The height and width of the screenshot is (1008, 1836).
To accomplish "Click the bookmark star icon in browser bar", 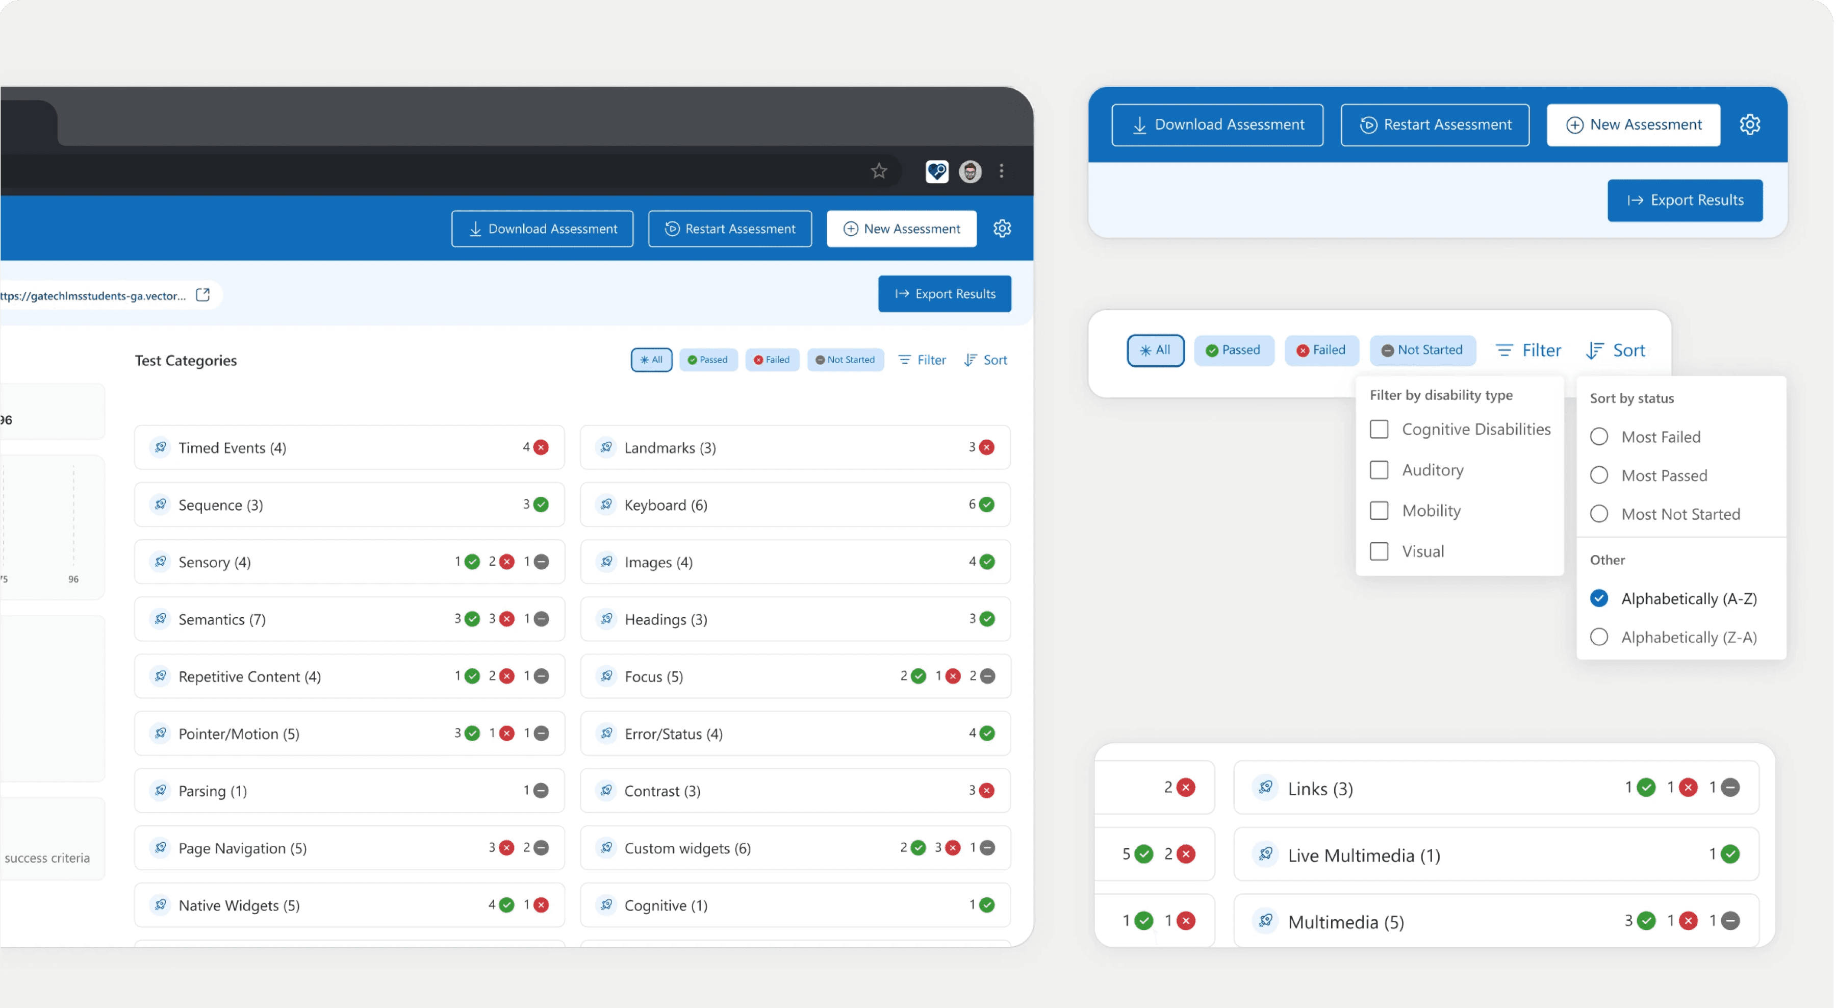I will pos(879,171).
